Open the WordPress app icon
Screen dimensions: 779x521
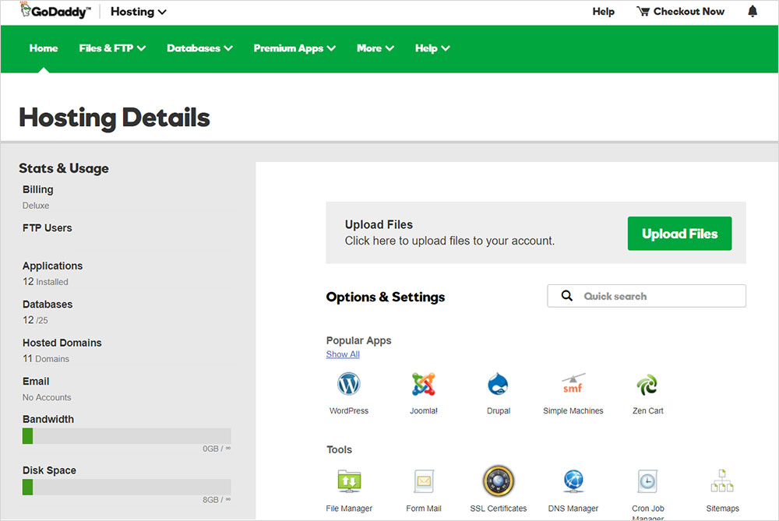tap(348, 385)
